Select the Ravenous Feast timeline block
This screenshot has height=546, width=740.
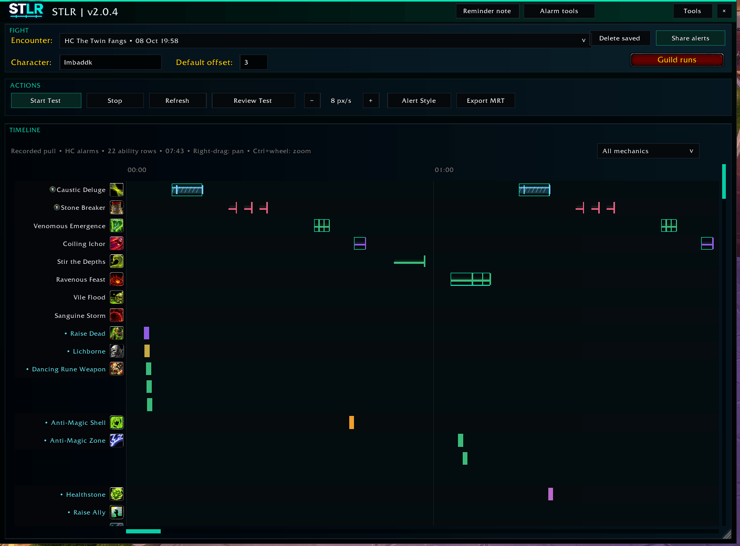tap(471, 279)
